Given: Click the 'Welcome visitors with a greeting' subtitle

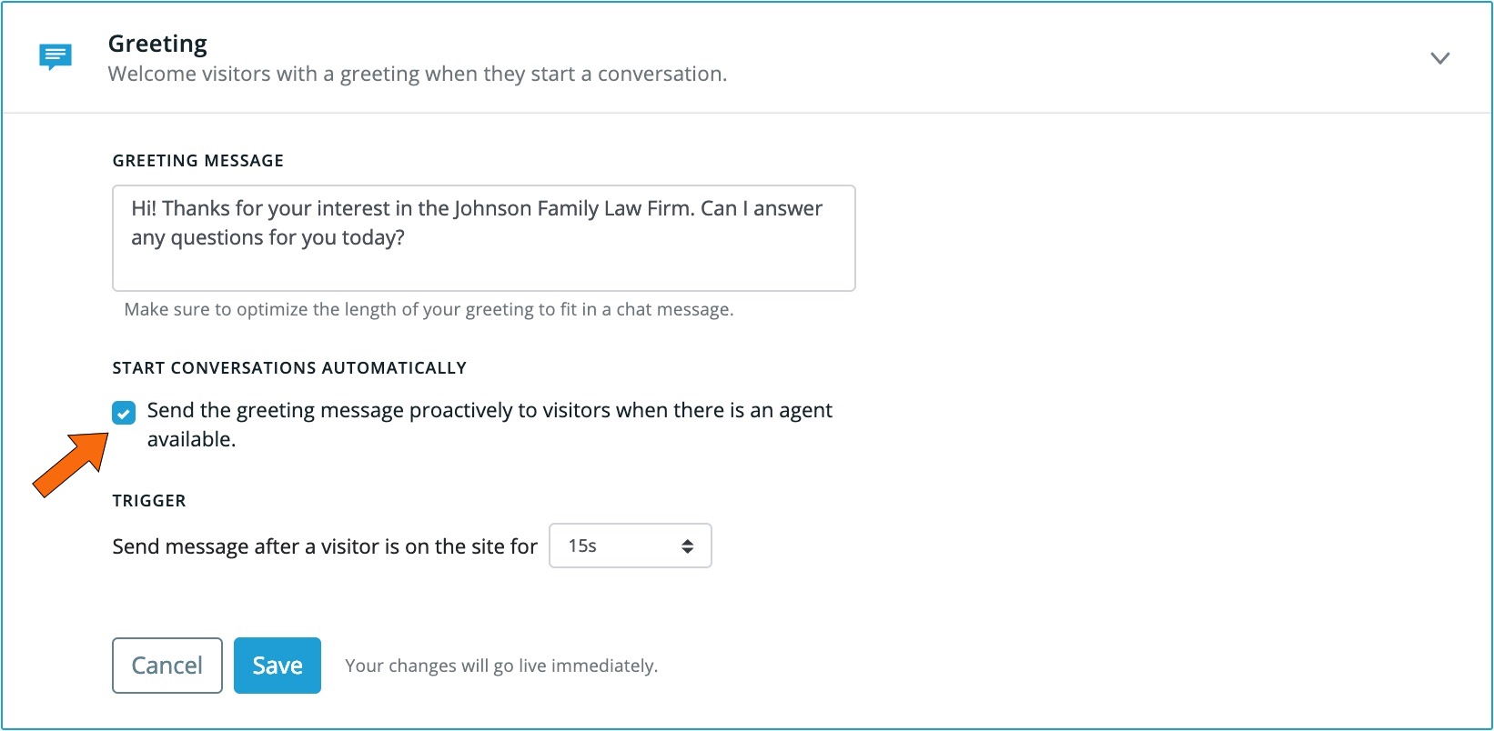Looking at the screenshot, I should [418, 75].
